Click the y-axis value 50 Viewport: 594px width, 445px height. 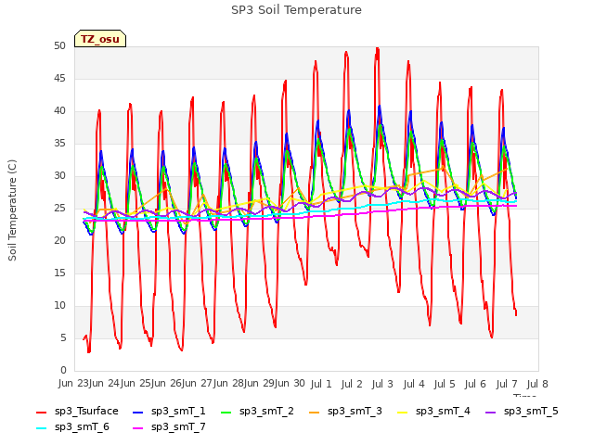click(59, 45)
